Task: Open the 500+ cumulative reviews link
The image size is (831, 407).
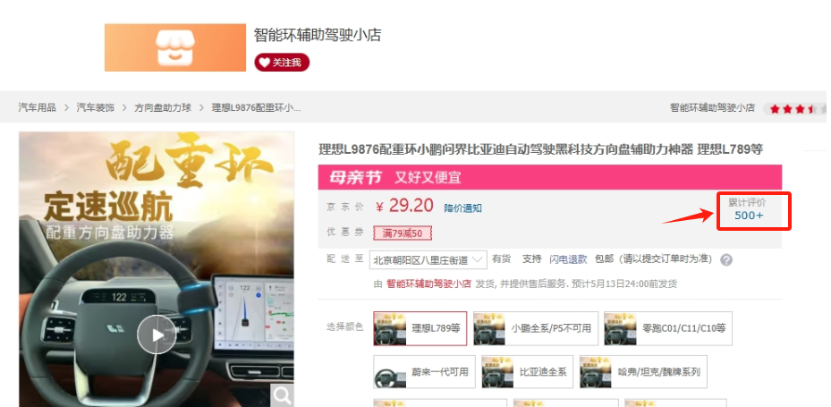Action: (749, 216)
